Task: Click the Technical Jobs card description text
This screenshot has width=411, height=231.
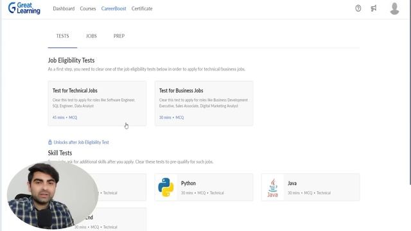Action: (94, 103)
